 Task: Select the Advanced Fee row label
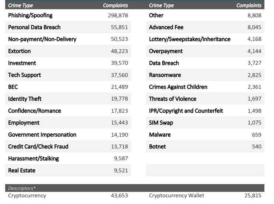click(166, 27)
